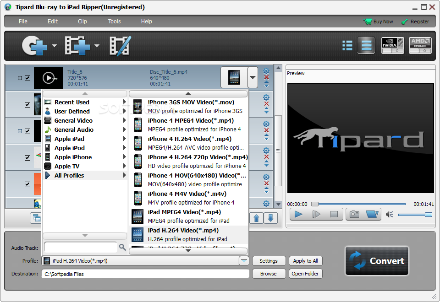Choose iPhone 4 MPEG4 Video profile
Screen dimensions: 440x302
pos(188,124)
